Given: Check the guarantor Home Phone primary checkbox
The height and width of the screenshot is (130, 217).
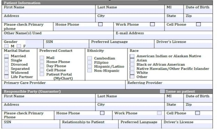Looking at the screenshot, I should pos(102,113).
